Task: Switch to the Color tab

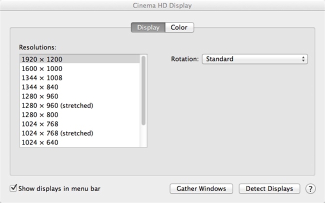Action: coord(179,27)
